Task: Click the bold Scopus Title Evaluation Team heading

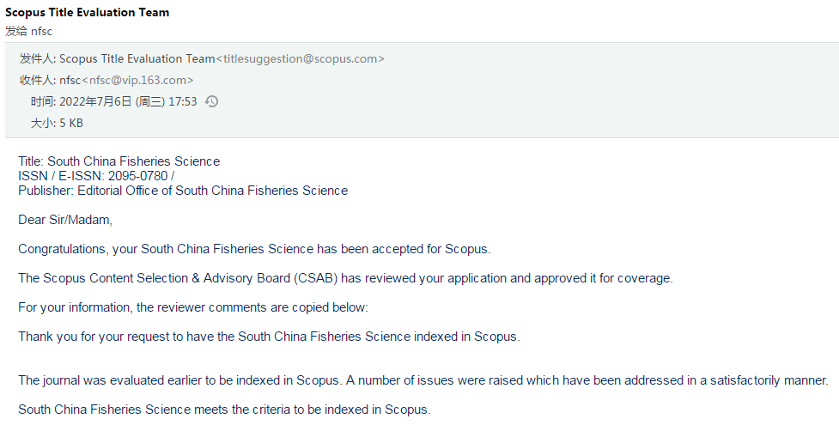Action: pos(88,12)
